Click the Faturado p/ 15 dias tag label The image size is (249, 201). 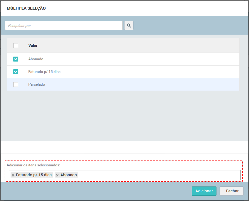[34, 175]
